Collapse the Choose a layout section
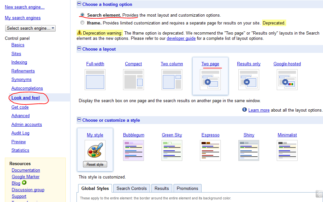The width and height of the screenshot is (323, 202). tap(79, 48)
